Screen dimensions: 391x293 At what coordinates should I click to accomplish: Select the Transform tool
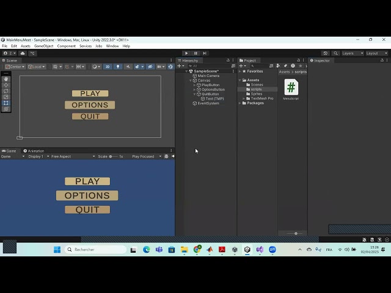click(6, 109)
